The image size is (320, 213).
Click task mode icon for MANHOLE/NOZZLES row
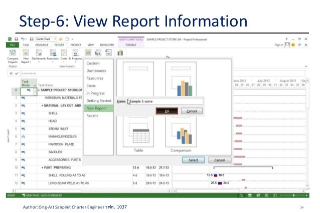pyautogui.click(x=23, y=136)
